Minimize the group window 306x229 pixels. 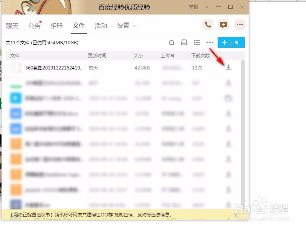click(x=218, y=7)
